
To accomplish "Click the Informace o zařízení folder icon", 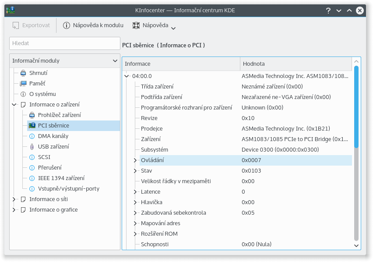I will 23,104.
